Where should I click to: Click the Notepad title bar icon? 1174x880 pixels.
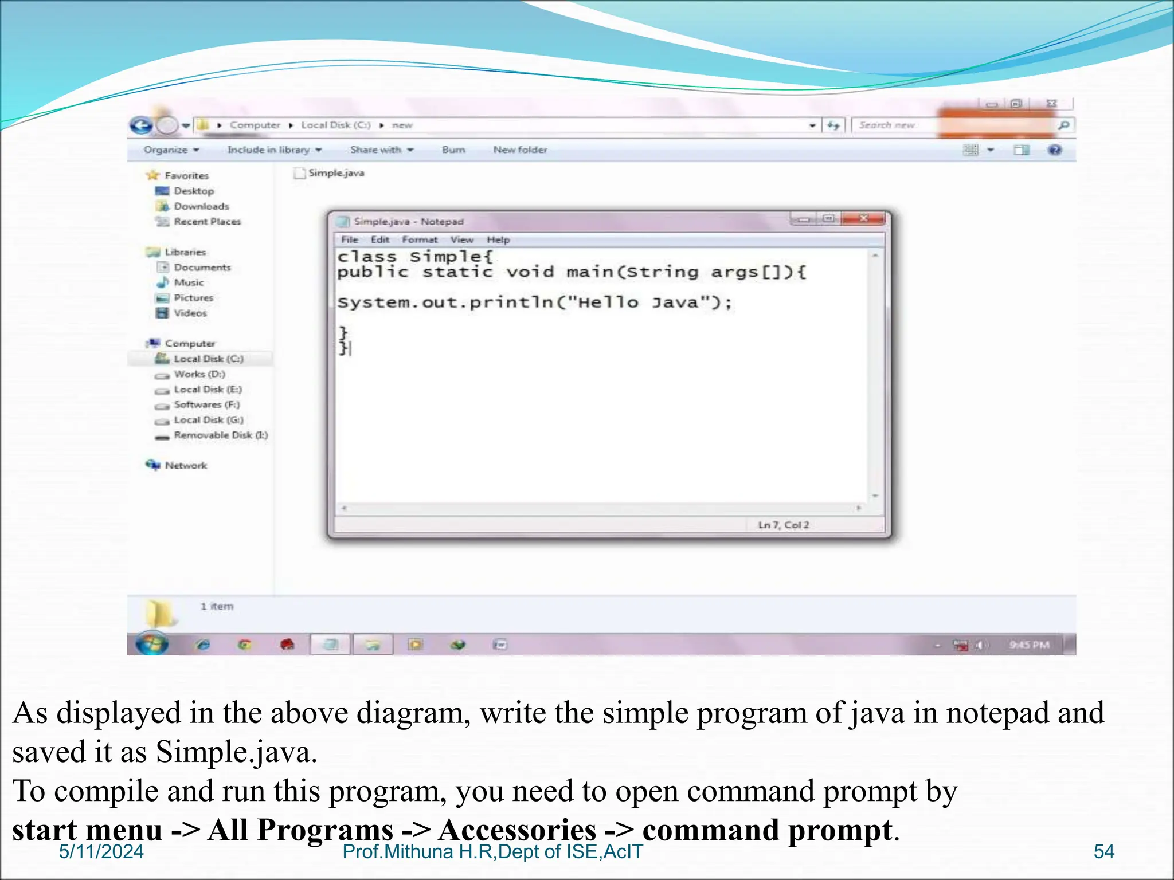(x=343, y=222)
